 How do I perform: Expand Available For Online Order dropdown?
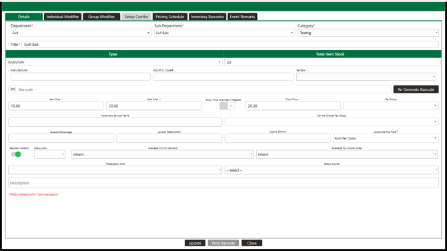point(347,154)
